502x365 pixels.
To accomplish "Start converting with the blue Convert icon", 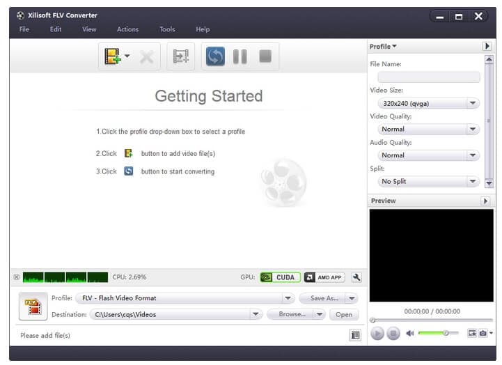I will coord(215,56).
